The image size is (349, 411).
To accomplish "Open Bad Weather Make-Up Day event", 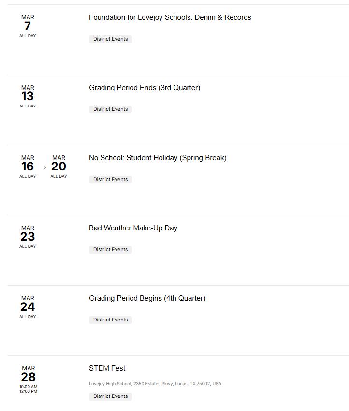I will coord(133,228).
